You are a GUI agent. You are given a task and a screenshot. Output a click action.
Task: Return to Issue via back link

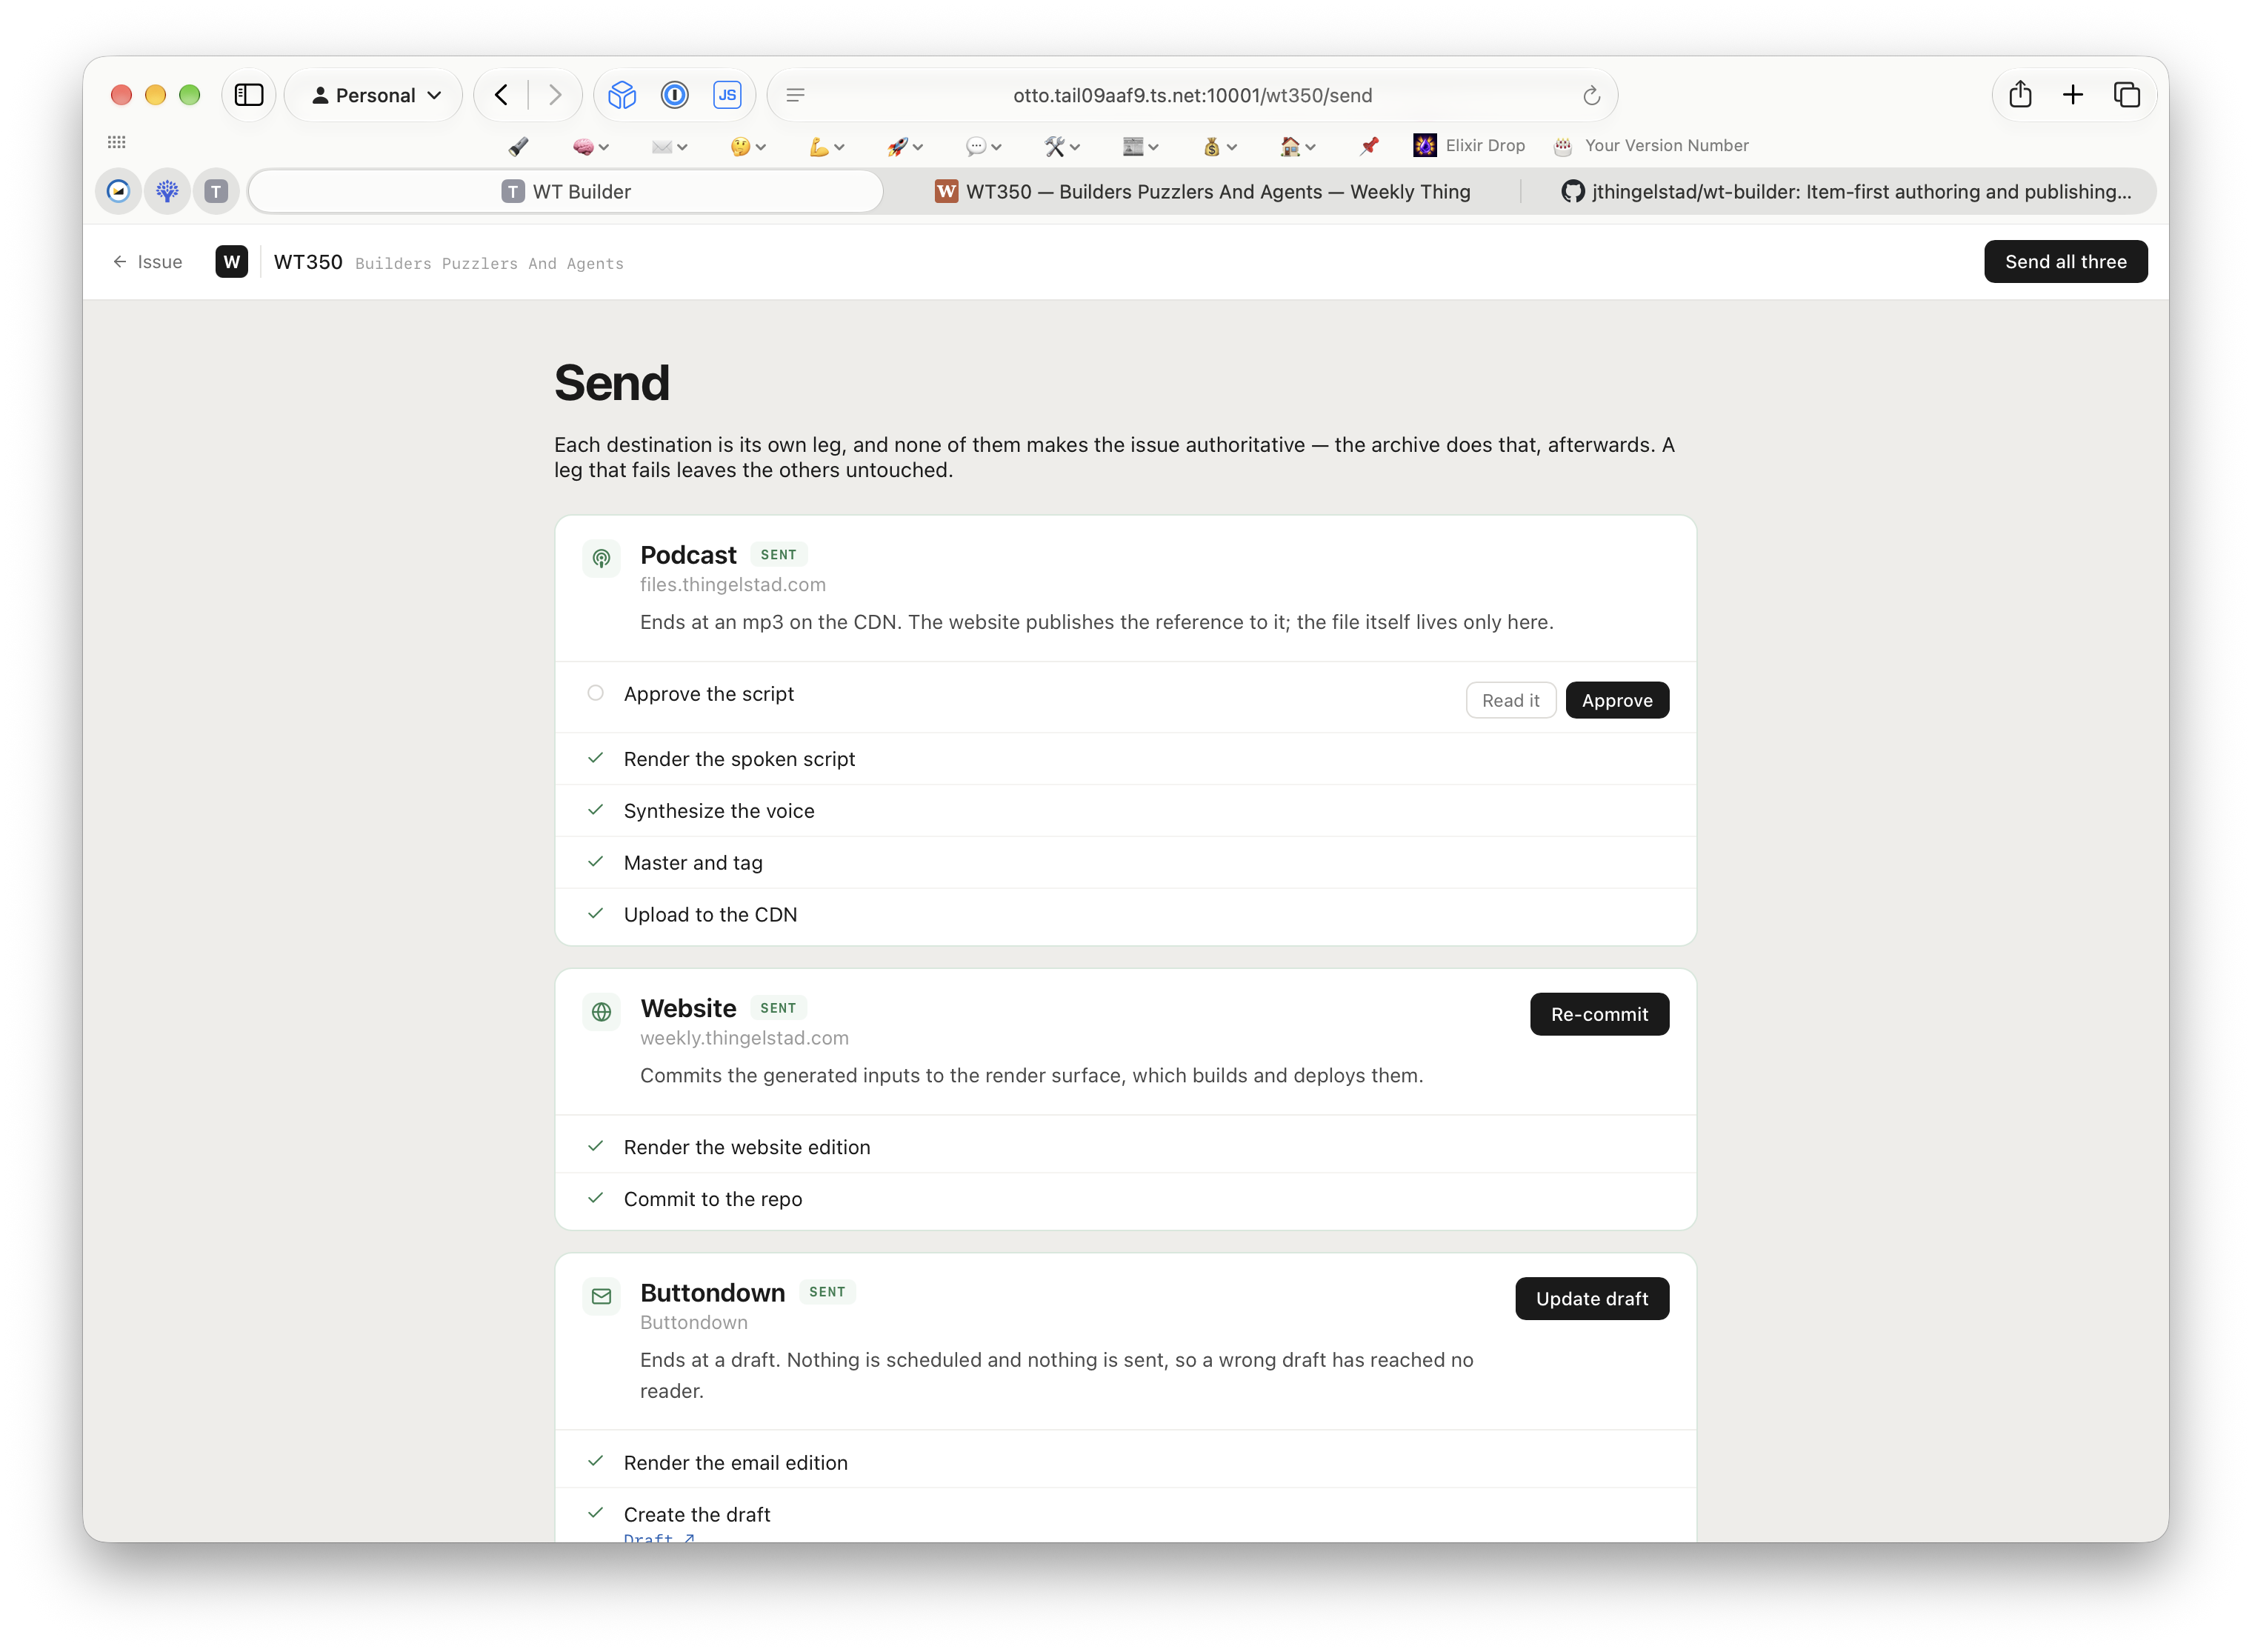click(148, 262)
